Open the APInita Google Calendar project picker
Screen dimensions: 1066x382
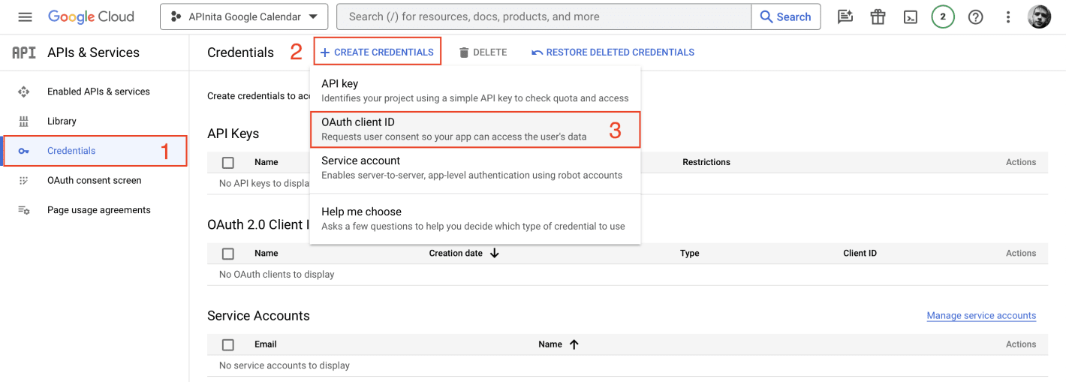click(x=244, y=17)
